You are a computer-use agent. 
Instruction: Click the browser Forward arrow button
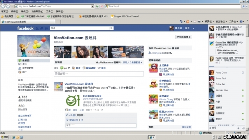pyautogui.click(x=8, y=6)
